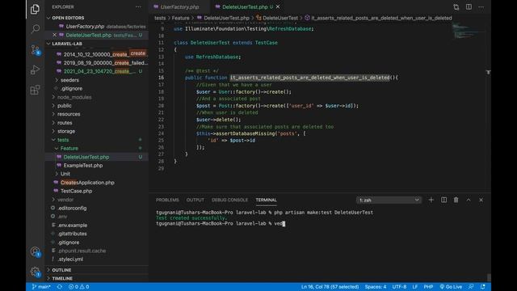The image size is (517, 291).
Task: Create a new terminal with plus icon
Action: coord(431,200)
